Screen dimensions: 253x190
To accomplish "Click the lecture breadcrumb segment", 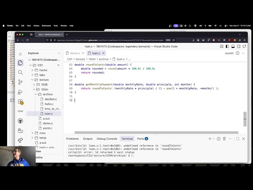I will click(x=80, y=59).
